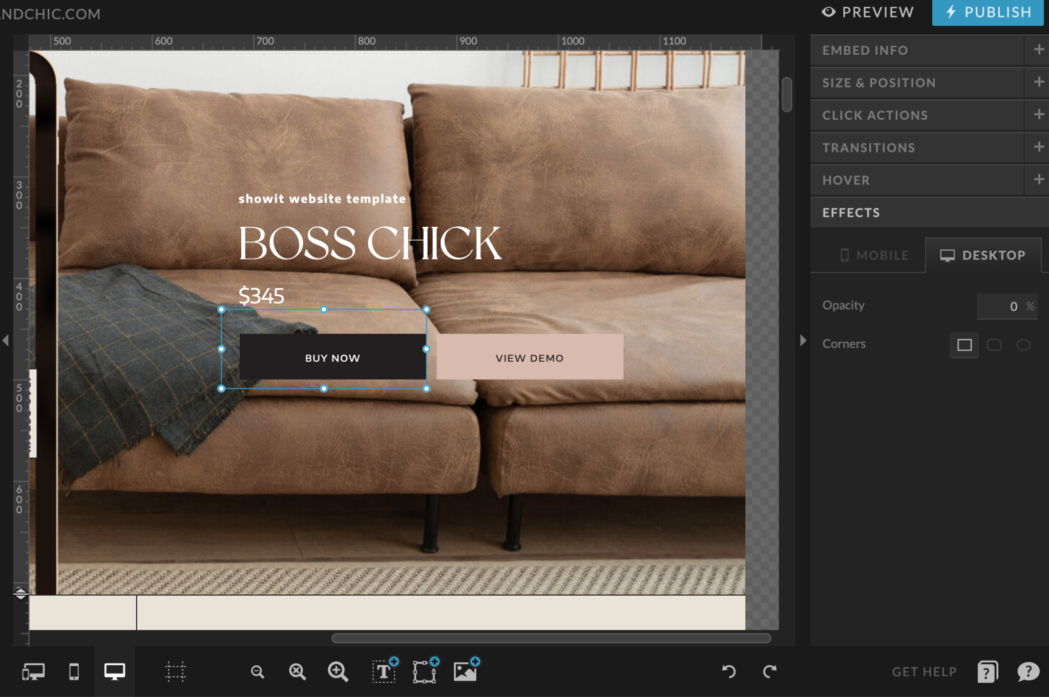
Task: Undo the last change
Action: tap(728, 671)
